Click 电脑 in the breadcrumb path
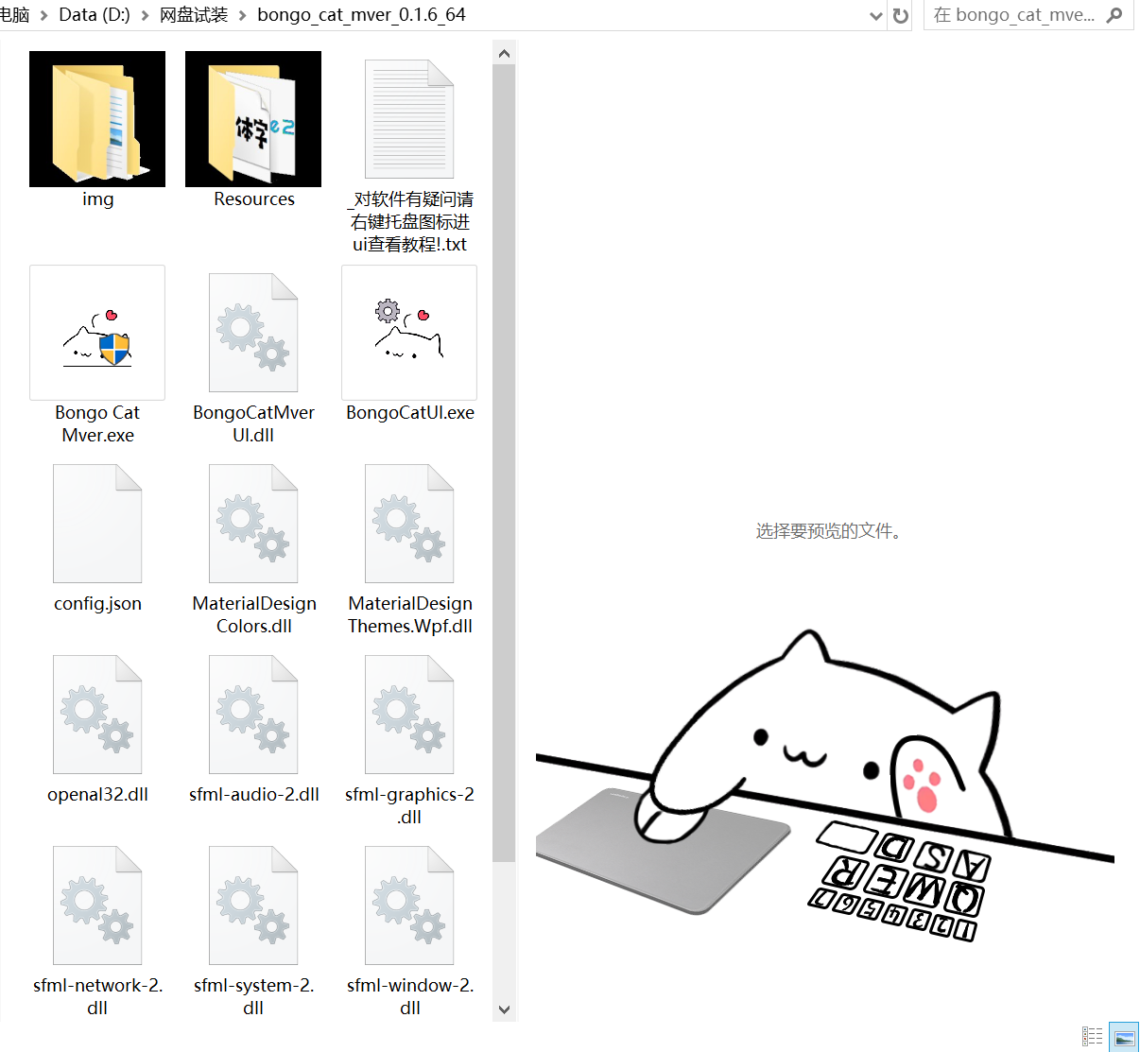This screenshot has width=1140, height=1052. pos(15,15)
